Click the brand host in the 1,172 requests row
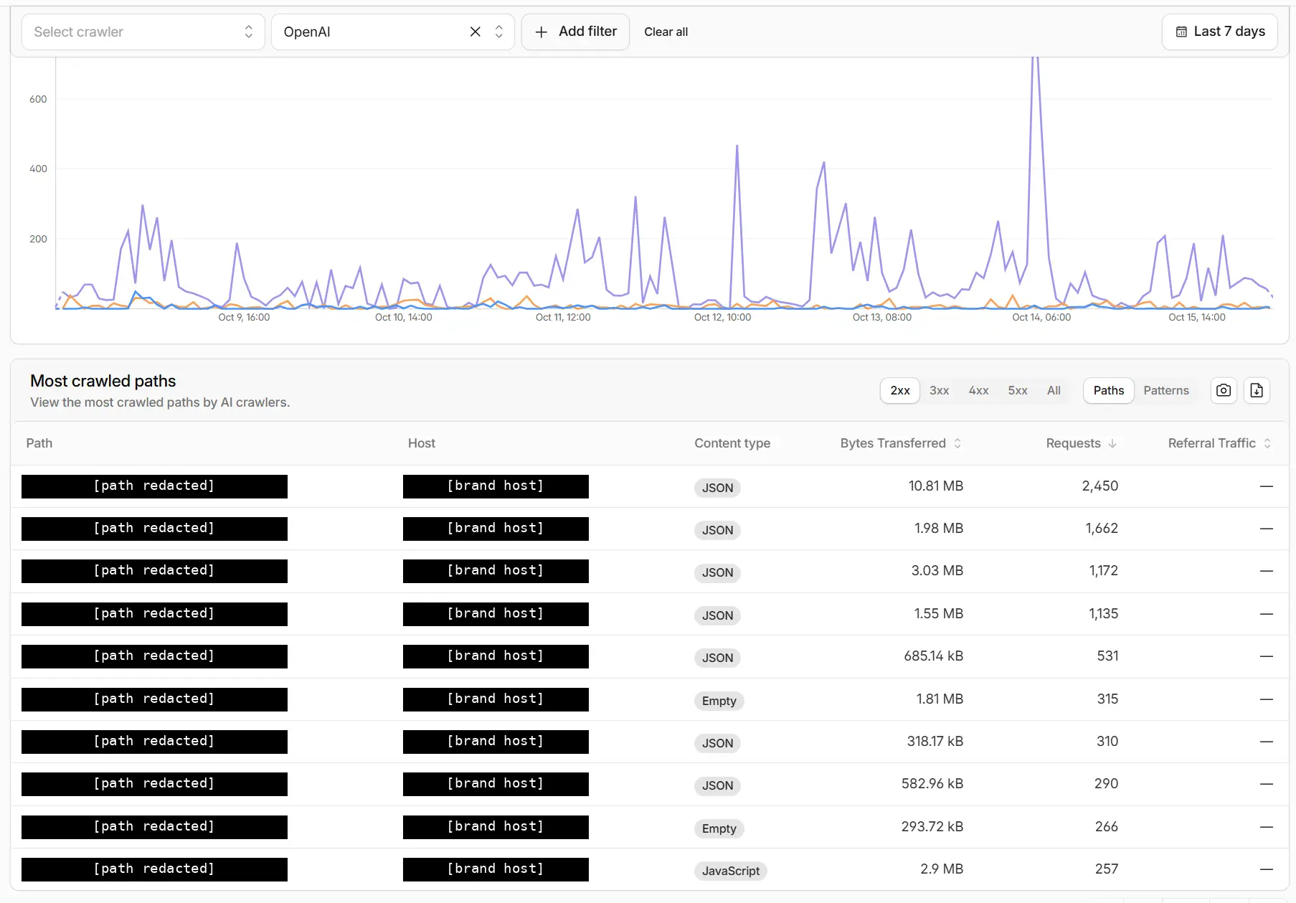The height and width of the screenshot is (903, 1296). [x=496, y=572]
